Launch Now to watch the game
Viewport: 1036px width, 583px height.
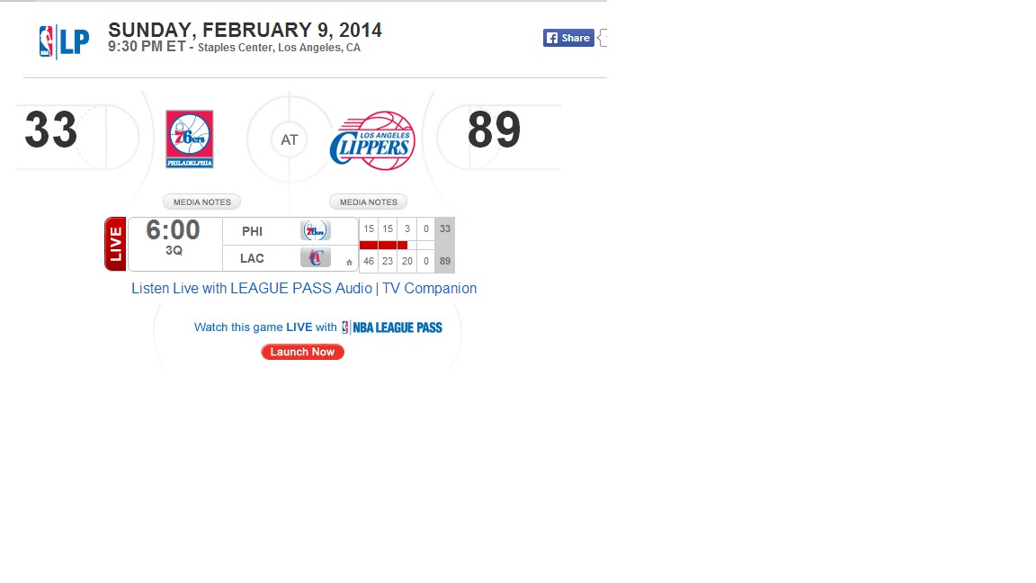(x=302, y=352)
